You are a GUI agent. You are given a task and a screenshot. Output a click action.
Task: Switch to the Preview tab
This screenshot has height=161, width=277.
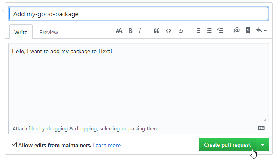tap(48, 32)
